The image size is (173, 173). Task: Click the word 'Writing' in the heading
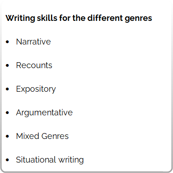tap(20, 19)
